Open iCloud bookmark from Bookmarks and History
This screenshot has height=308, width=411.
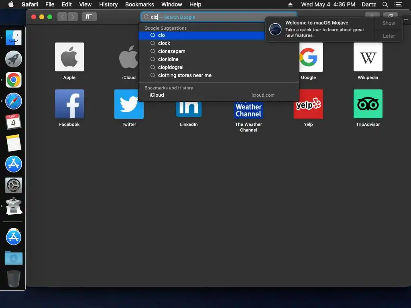click(219, 95)
